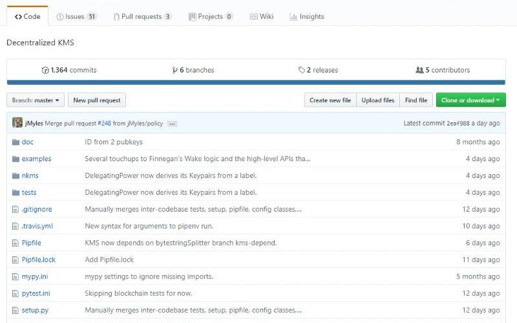Click the doc folder icon
This screenshot has height=323, width=517.
[x=16, y=142]
